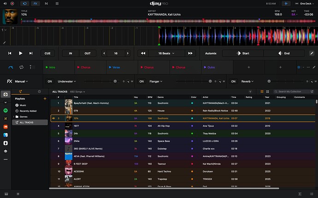Click the CUE button

(47, 53)
